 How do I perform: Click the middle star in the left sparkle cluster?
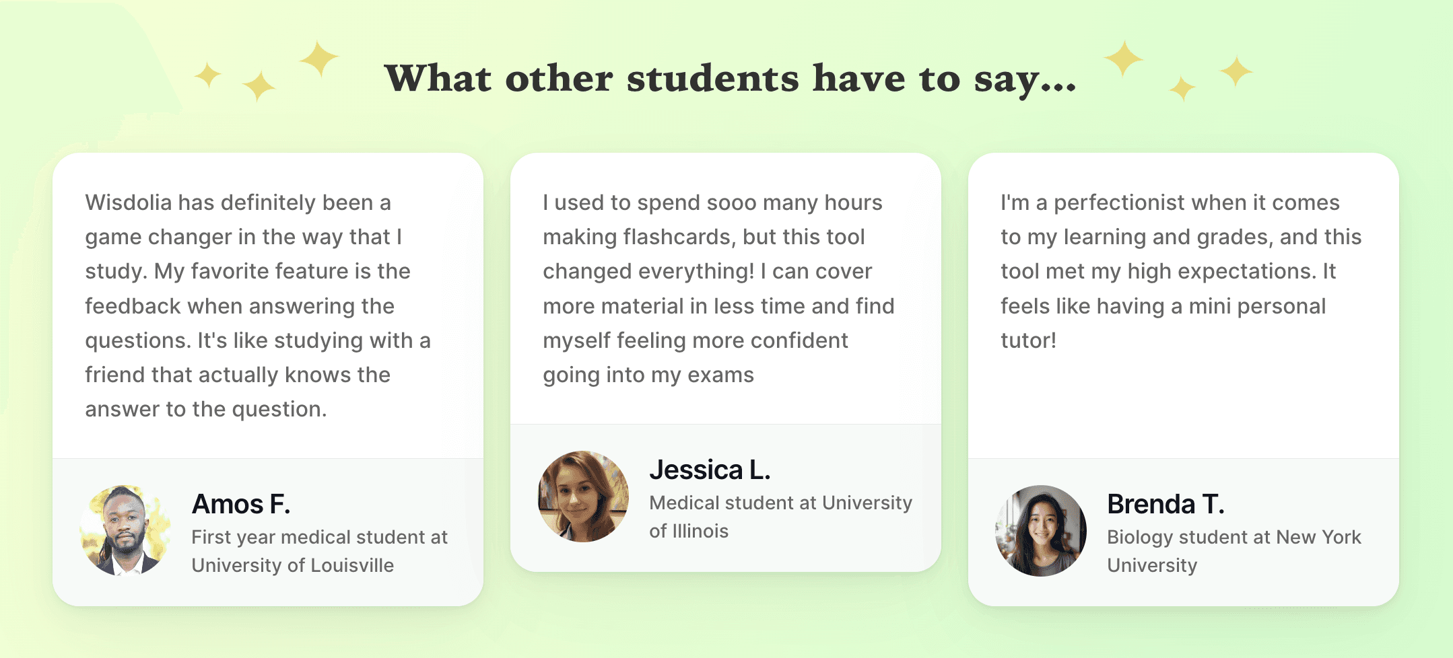click(259, 86)
